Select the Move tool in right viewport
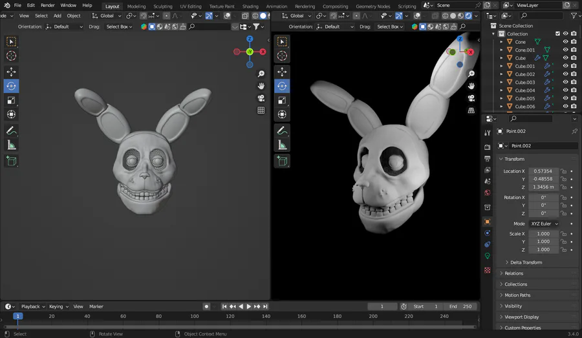The width and height of the screenshot is (582, 338). tap(282, 72)
